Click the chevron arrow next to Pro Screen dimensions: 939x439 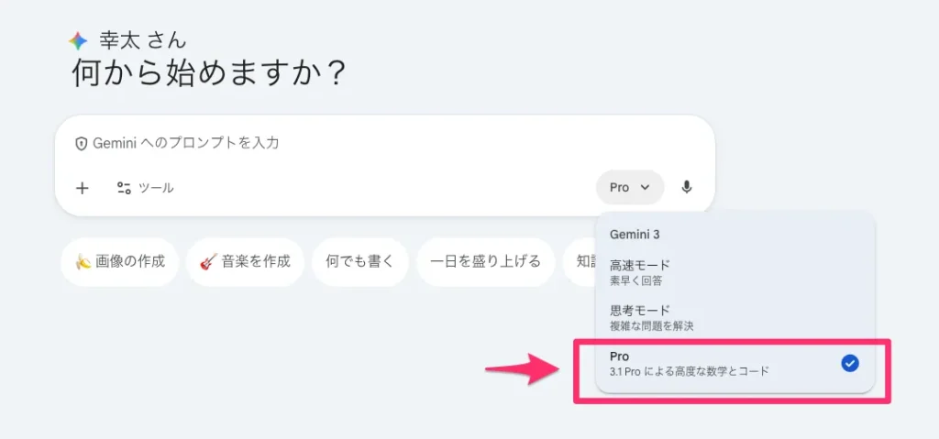point(646,188)
